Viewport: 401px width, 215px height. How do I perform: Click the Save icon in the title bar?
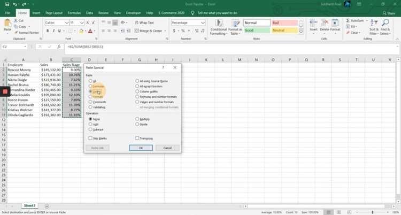pyautogui.click(x=7, y=4)
